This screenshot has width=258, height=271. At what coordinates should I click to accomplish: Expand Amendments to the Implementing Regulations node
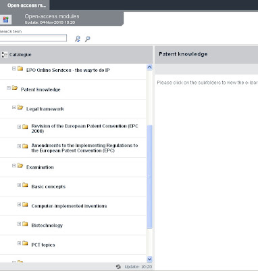pyautogui.click(x=19, y=146)
